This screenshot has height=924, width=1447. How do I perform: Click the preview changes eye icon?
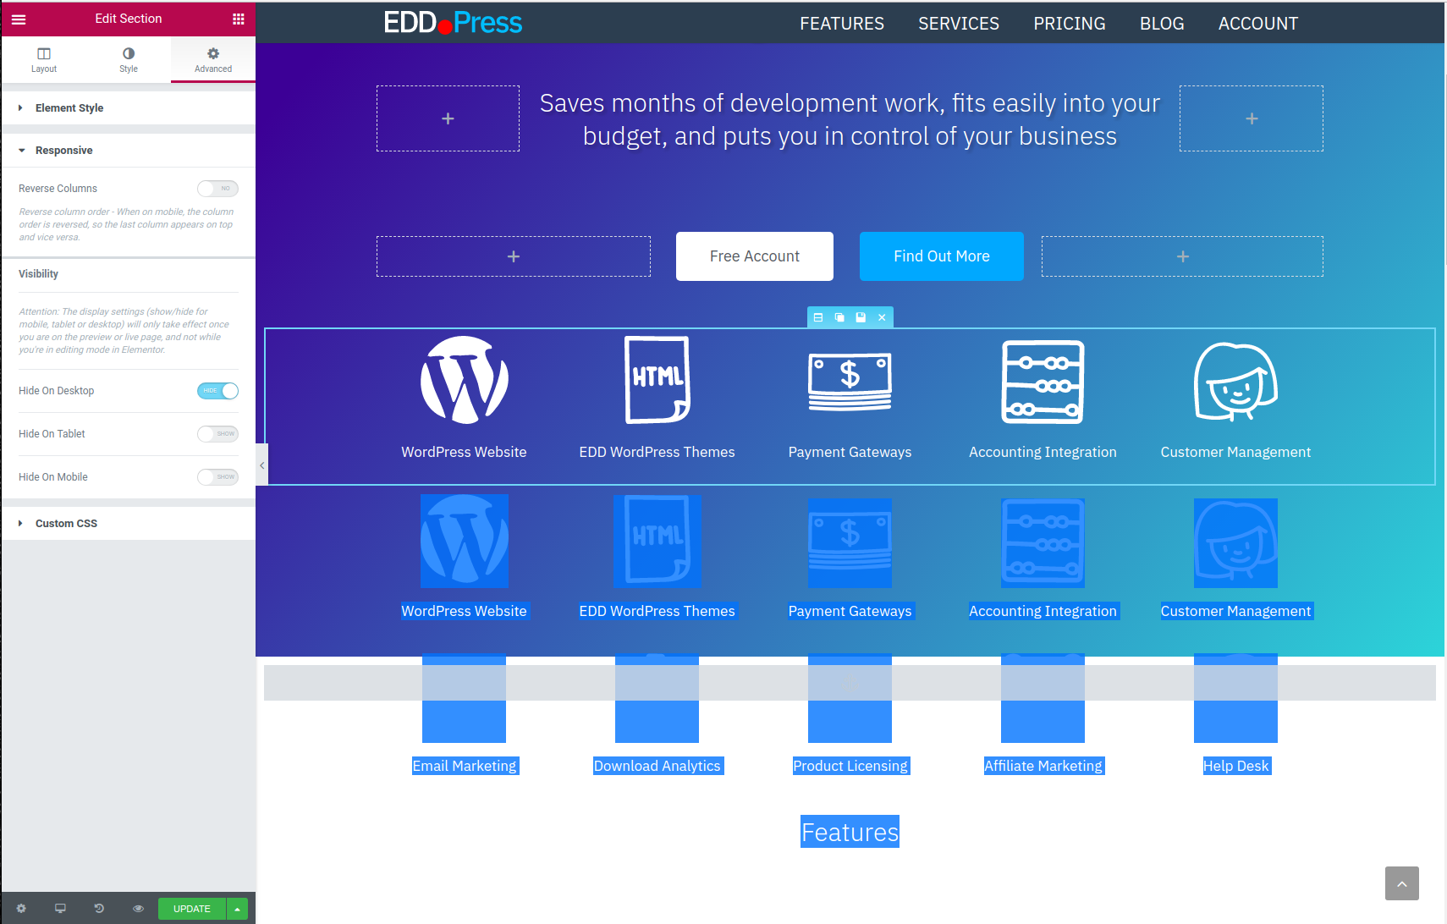pos(138,908)
